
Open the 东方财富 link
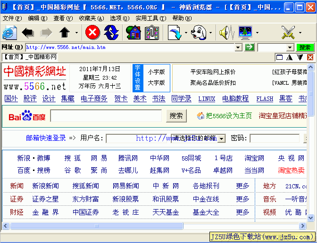[85, 199]
